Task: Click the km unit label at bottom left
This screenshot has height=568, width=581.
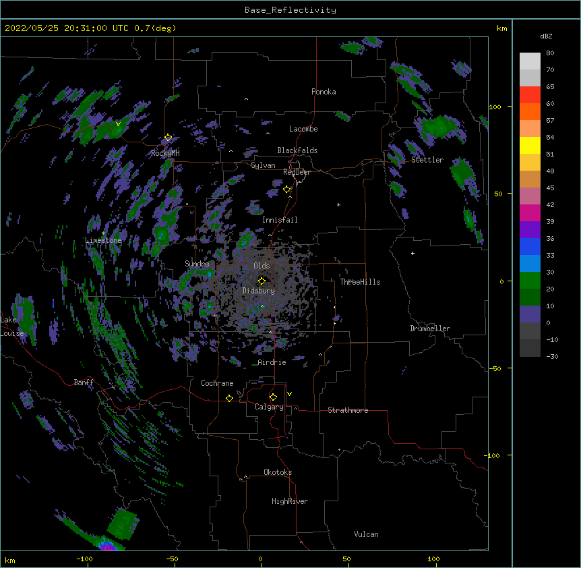Action: tap(10, 560)
